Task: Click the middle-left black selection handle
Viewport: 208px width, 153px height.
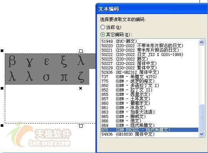Action: coord(2,88)
